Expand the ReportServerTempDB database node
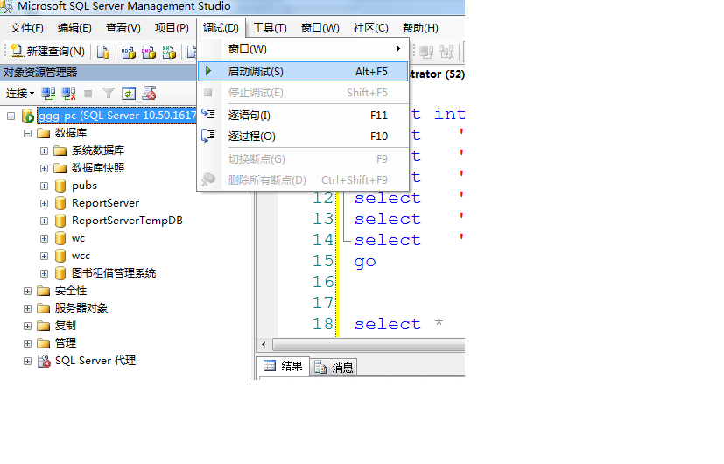This screenshot has width=724, height=464. [45, 221]
